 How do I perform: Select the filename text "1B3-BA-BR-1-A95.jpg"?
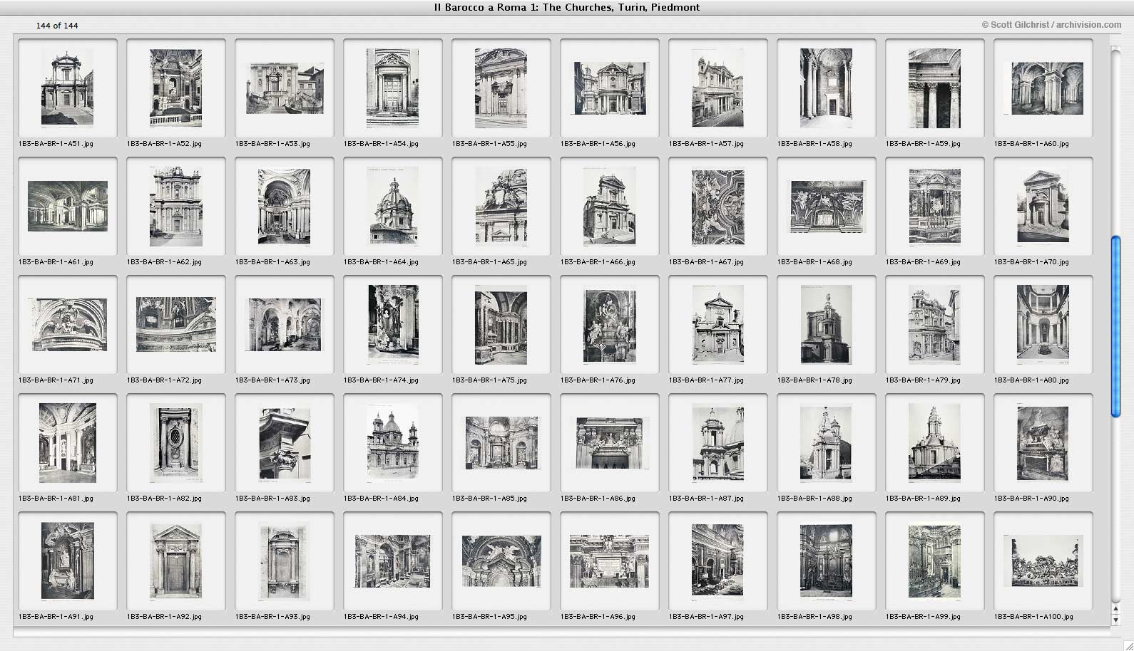click(489, 617)
